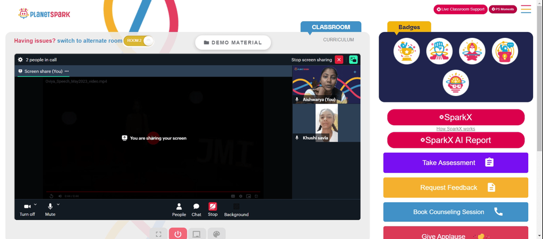Screen dimensions: 543x239
Task: Click picture-in-picture icon in shared video
Action: point(248,196)
